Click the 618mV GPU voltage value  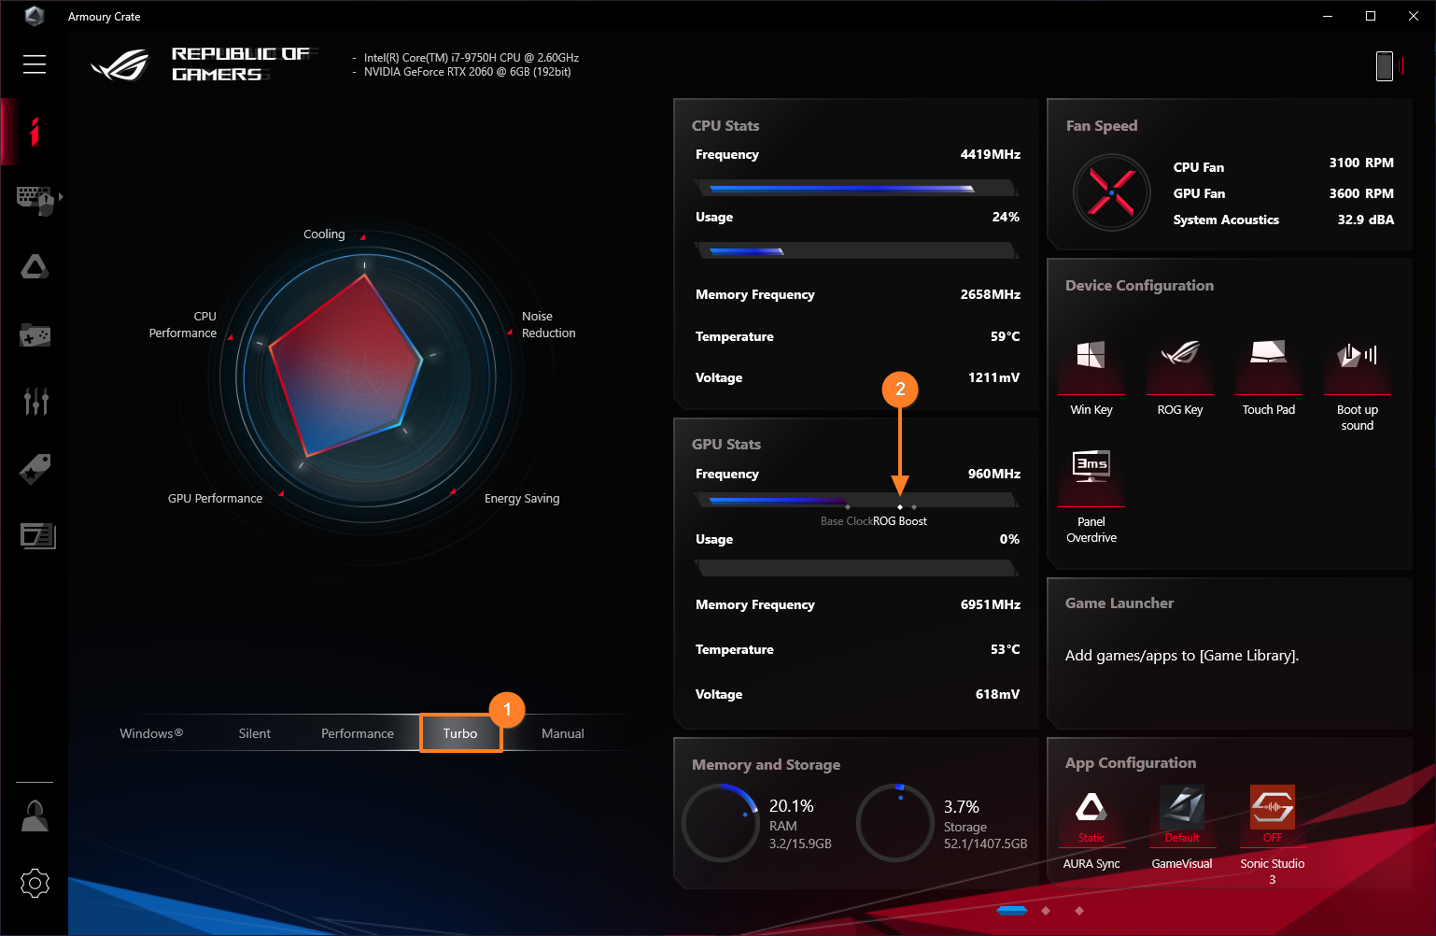point(998,694)
